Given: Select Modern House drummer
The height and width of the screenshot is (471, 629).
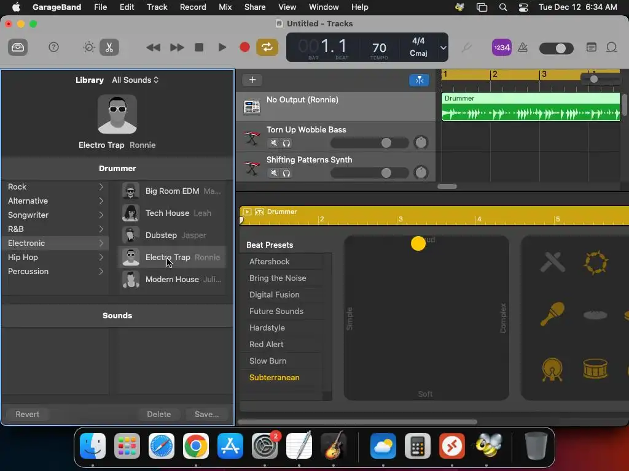Looking at the screenshot, I should [172, 279].
